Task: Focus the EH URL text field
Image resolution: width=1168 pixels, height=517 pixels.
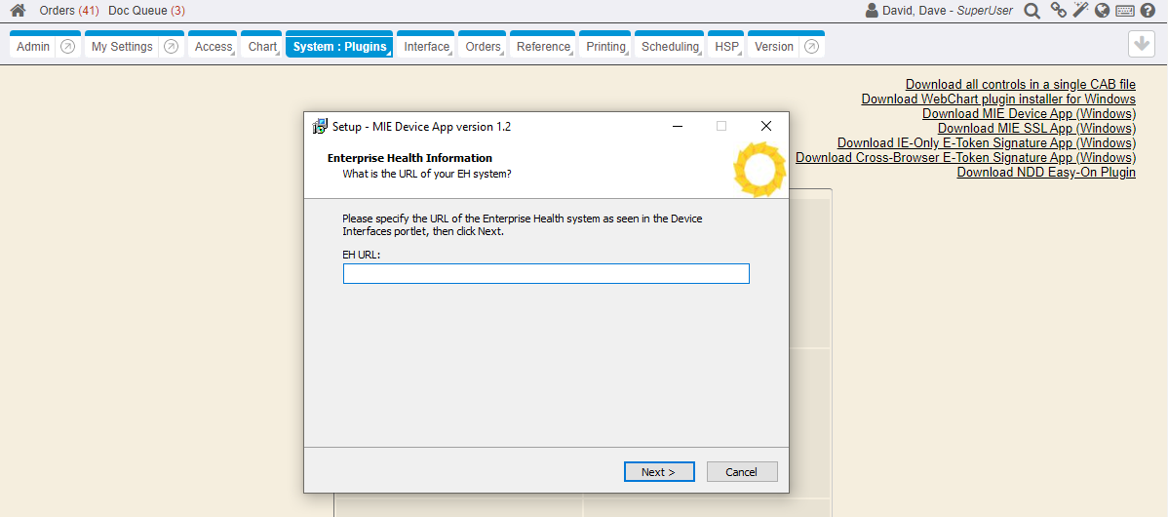Action: (546, 274)
